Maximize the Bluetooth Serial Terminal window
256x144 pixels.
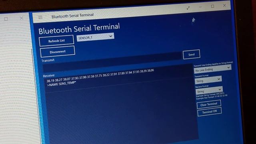[x=212, y=6]
